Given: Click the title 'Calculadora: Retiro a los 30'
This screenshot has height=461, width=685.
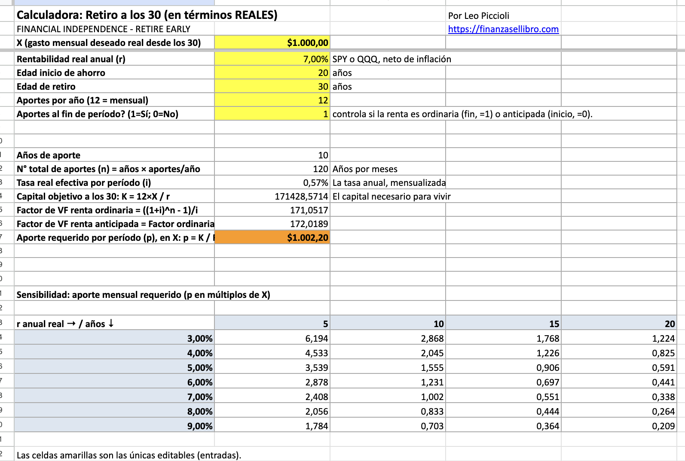Looking at the screenshot, I should [147, 15].
